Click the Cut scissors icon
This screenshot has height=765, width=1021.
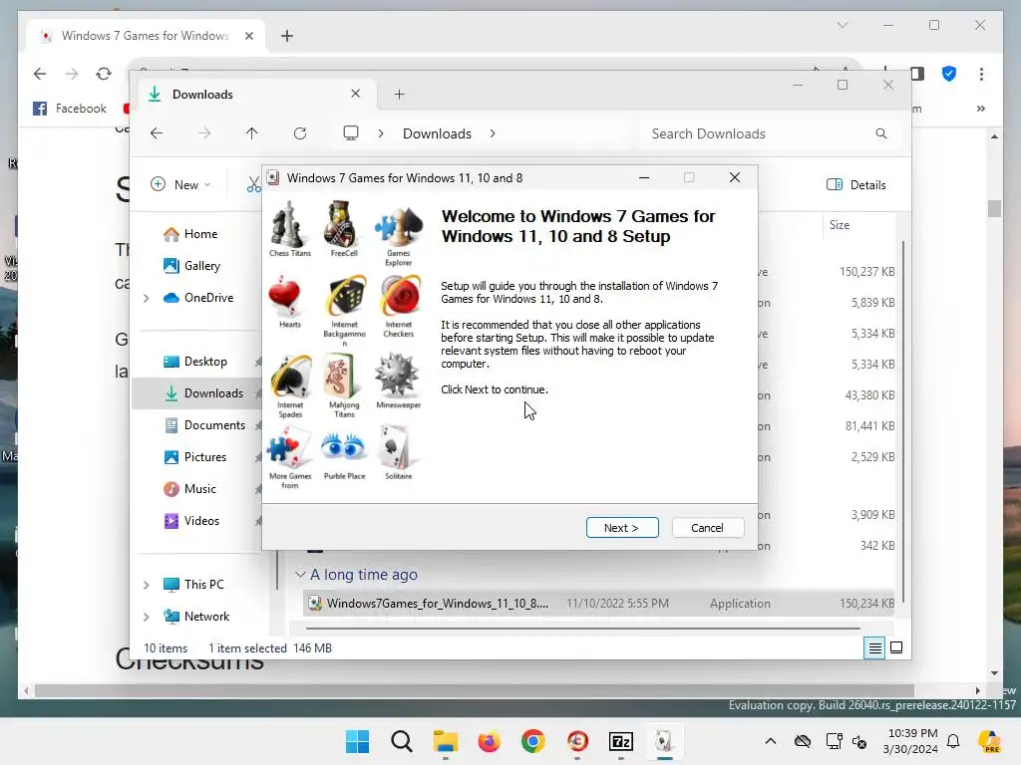point(254,184)
